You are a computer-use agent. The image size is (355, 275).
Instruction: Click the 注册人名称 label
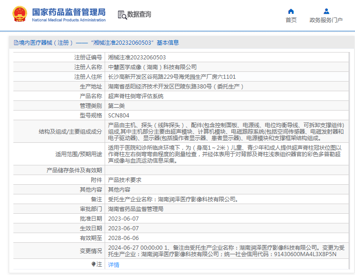click(88, 67)
